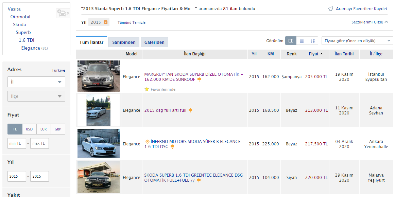This screenshot has width=396, height=197.
Task: Click the badge icon after 2015 dsg full title
Action: (x=190, y=110)
